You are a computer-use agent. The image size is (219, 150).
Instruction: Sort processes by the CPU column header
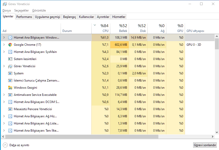click(101, 28)
